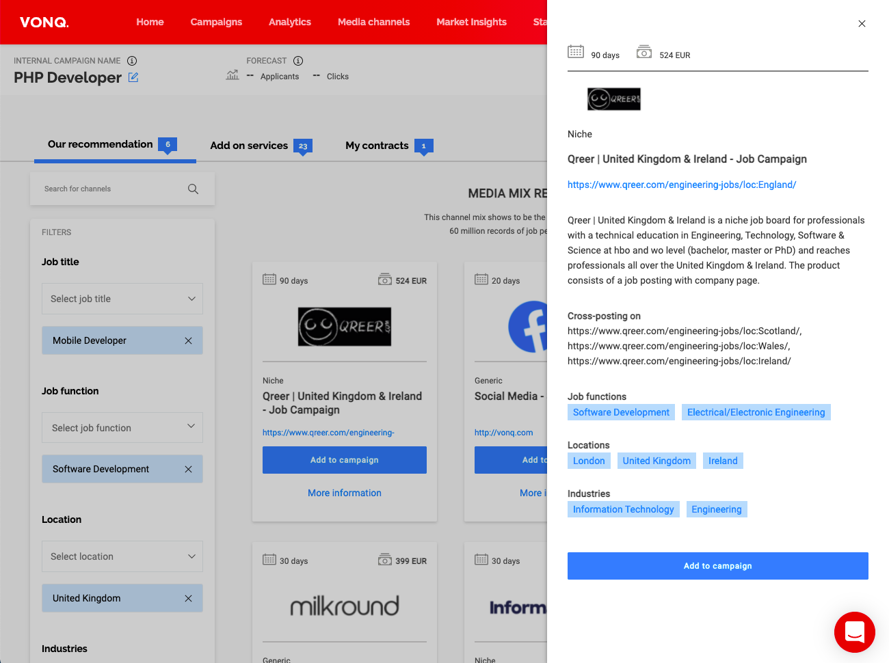Viewport: 889px width, 663px height.
Task: Click the 'Industries' filter heading in sidebar
Action: (x=64, y=649)
